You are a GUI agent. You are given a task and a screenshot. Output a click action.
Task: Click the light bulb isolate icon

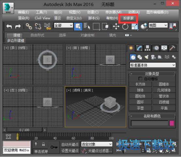coord(36,144)
